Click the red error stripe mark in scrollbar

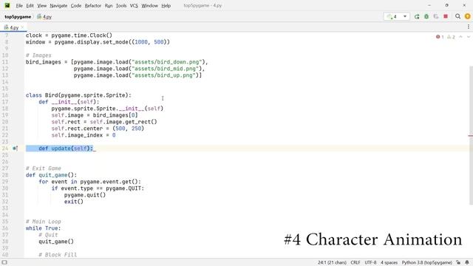471,136
